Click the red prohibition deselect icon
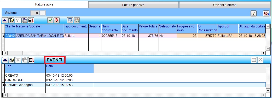This screenshot has width=272, height=98. (x=56, y=20)
